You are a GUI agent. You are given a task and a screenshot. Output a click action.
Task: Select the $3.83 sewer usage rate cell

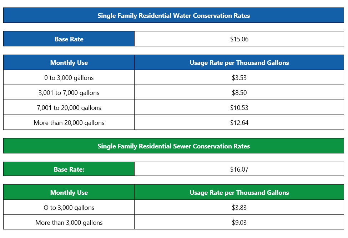pos(239,208)
